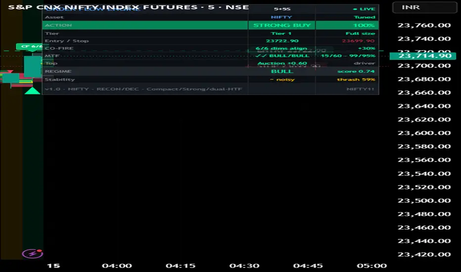This screenshot has width=461, height=272.
Task: Click the 5+5S cell in header row
Action: coord(282,9)
